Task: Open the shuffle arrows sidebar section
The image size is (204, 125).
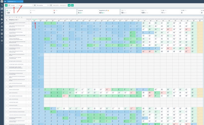Action: (2, 5)
